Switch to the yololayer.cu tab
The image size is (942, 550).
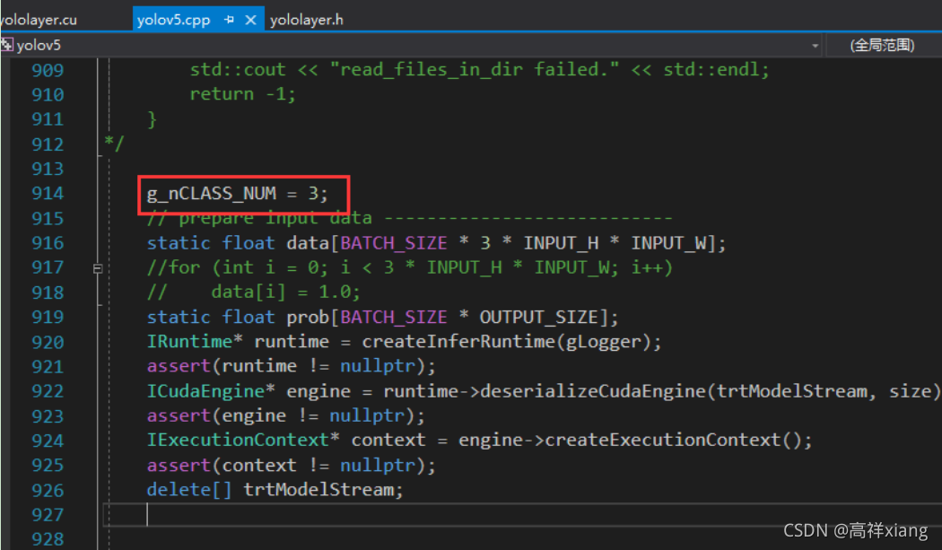coord(39,20)
